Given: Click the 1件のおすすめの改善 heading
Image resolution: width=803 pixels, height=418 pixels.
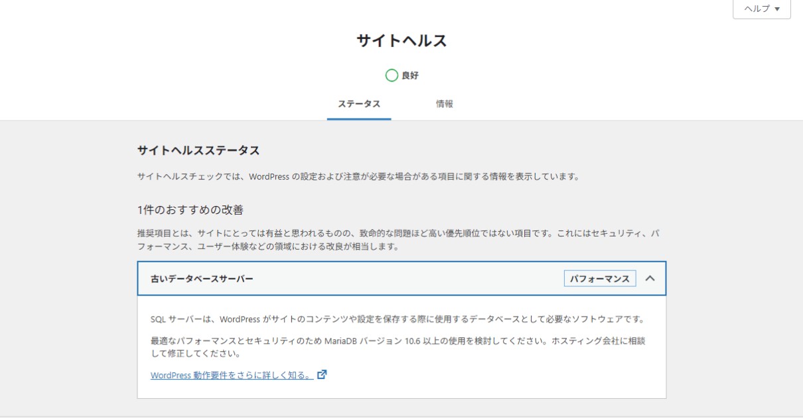Looking at the screenshot, I should coord(190,210).
